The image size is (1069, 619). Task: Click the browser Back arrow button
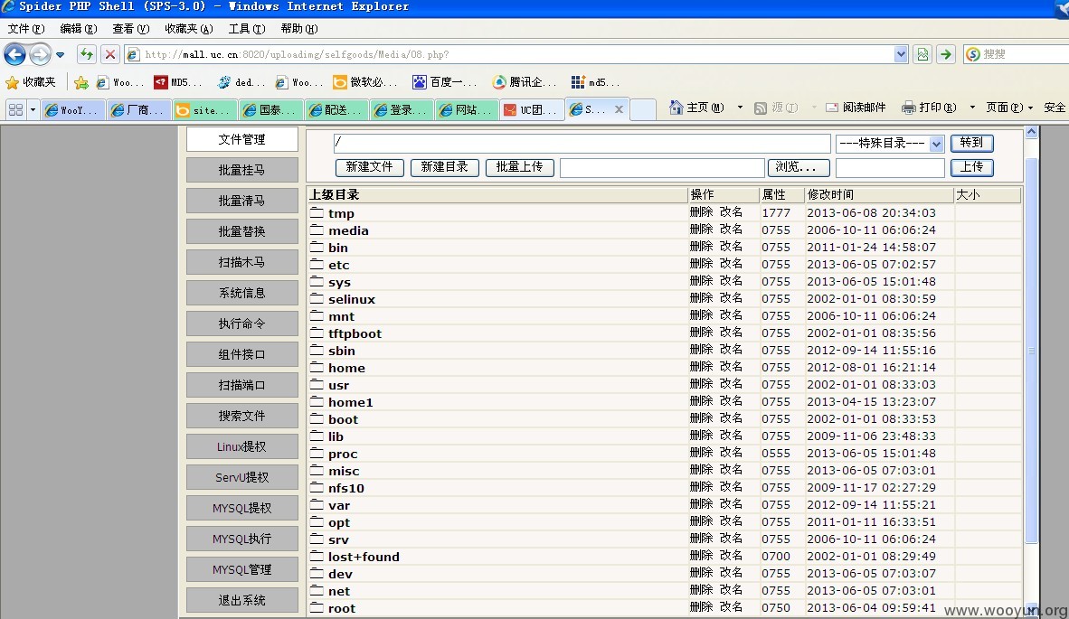click(15, 54)
